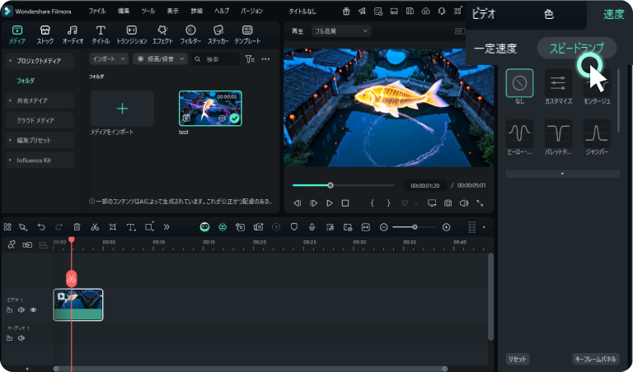Select the ヒーロー speed ramp preset

coord(519,137)
